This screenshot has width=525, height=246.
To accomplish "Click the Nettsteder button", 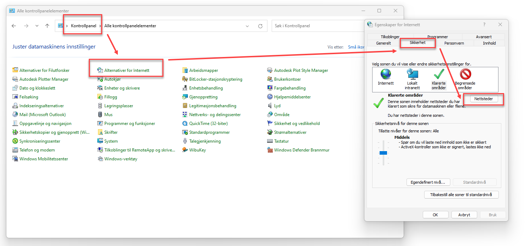I will [x=483, y=99].
